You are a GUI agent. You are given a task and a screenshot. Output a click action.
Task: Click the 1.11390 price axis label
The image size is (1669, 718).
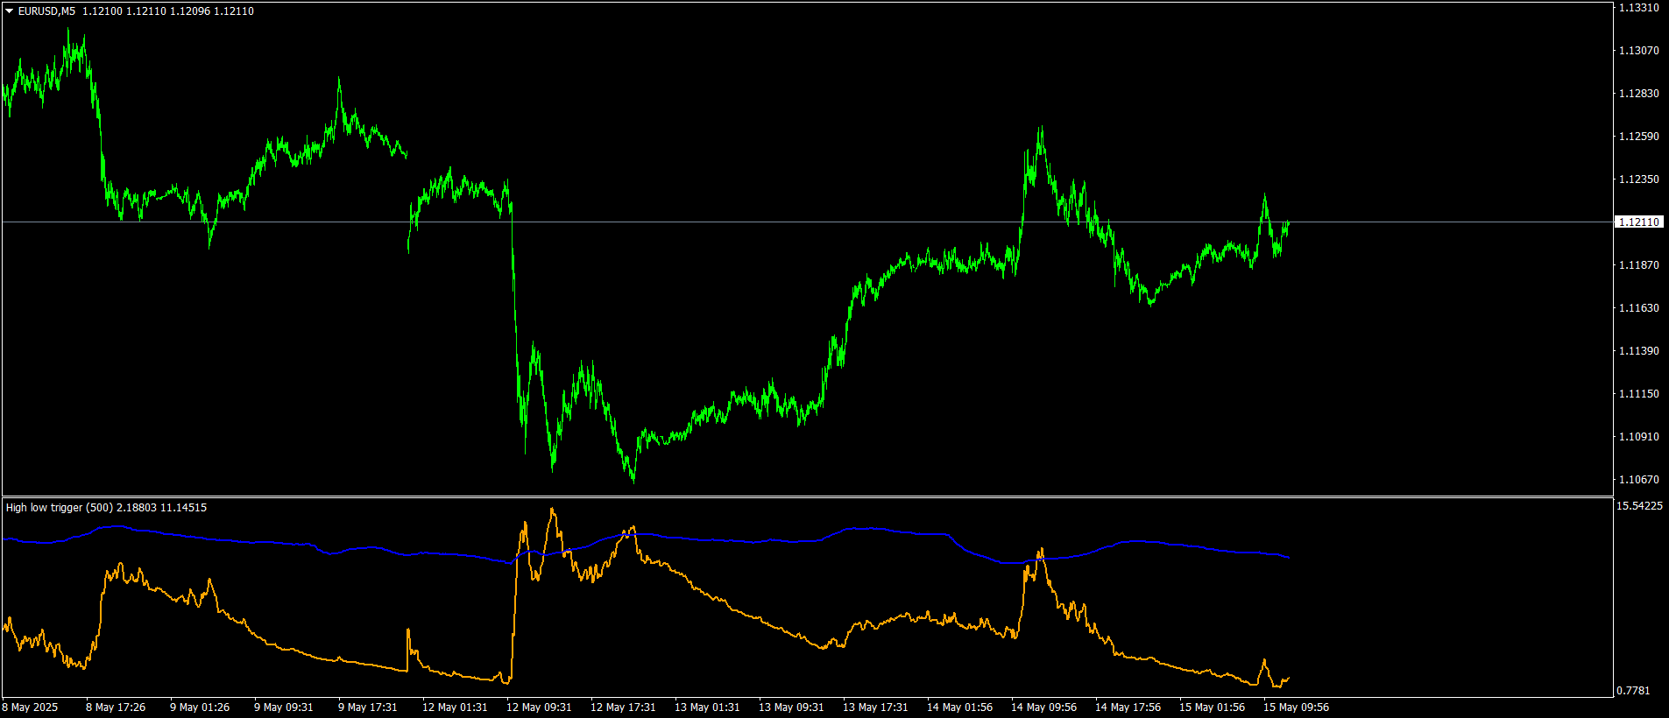pyautogui.click(x=1638, y=351)
